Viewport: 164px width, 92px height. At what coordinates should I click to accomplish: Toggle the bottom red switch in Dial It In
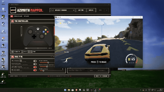pos(35,70)
